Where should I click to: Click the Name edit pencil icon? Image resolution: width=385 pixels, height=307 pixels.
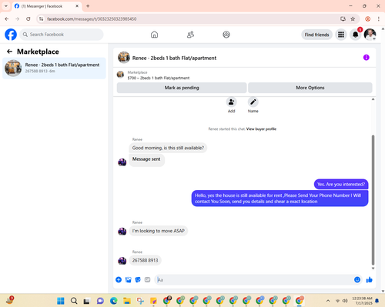click(253, 102)
